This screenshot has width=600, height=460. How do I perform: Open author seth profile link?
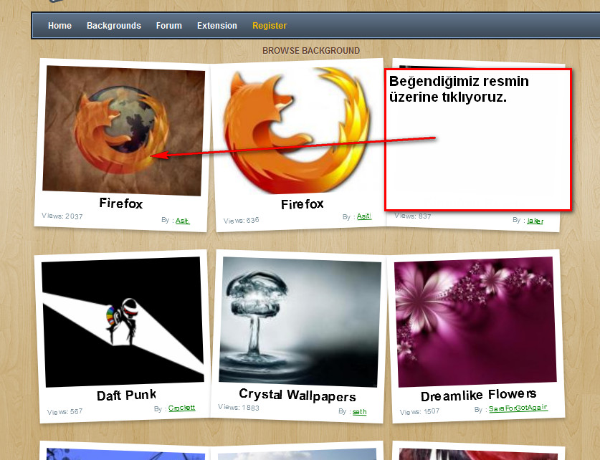click(359, 412)
